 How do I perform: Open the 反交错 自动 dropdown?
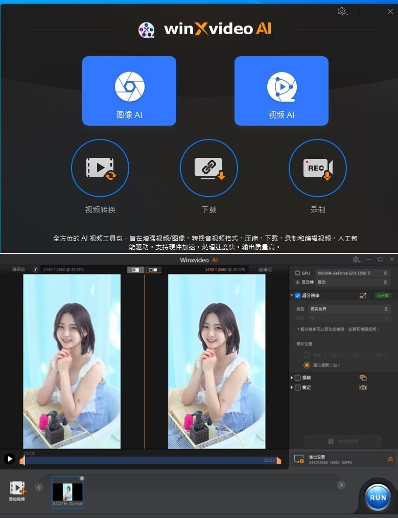[x=352, y=282]
